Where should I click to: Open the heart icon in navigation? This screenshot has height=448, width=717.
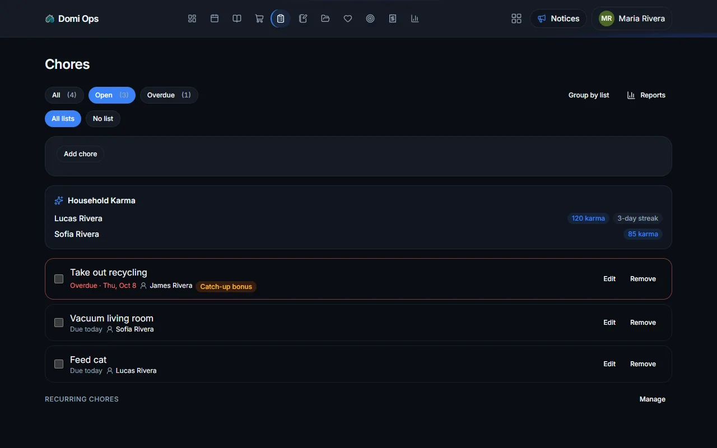click(348, 18)
